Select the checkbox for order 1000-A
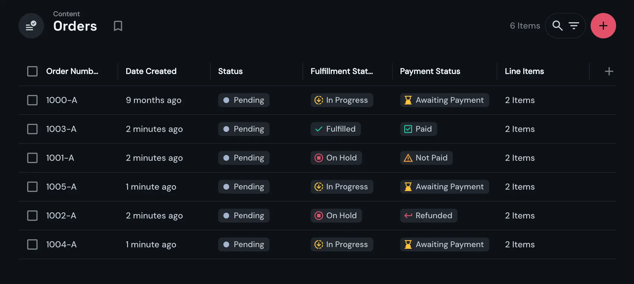Screen dimensions: 634x284 point(32,100)
